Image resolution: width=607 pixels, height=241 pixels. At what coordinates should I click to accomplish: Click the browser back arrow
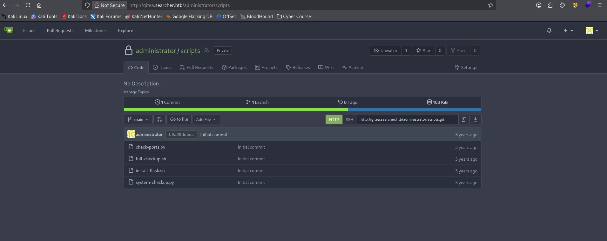coord(5,5)
